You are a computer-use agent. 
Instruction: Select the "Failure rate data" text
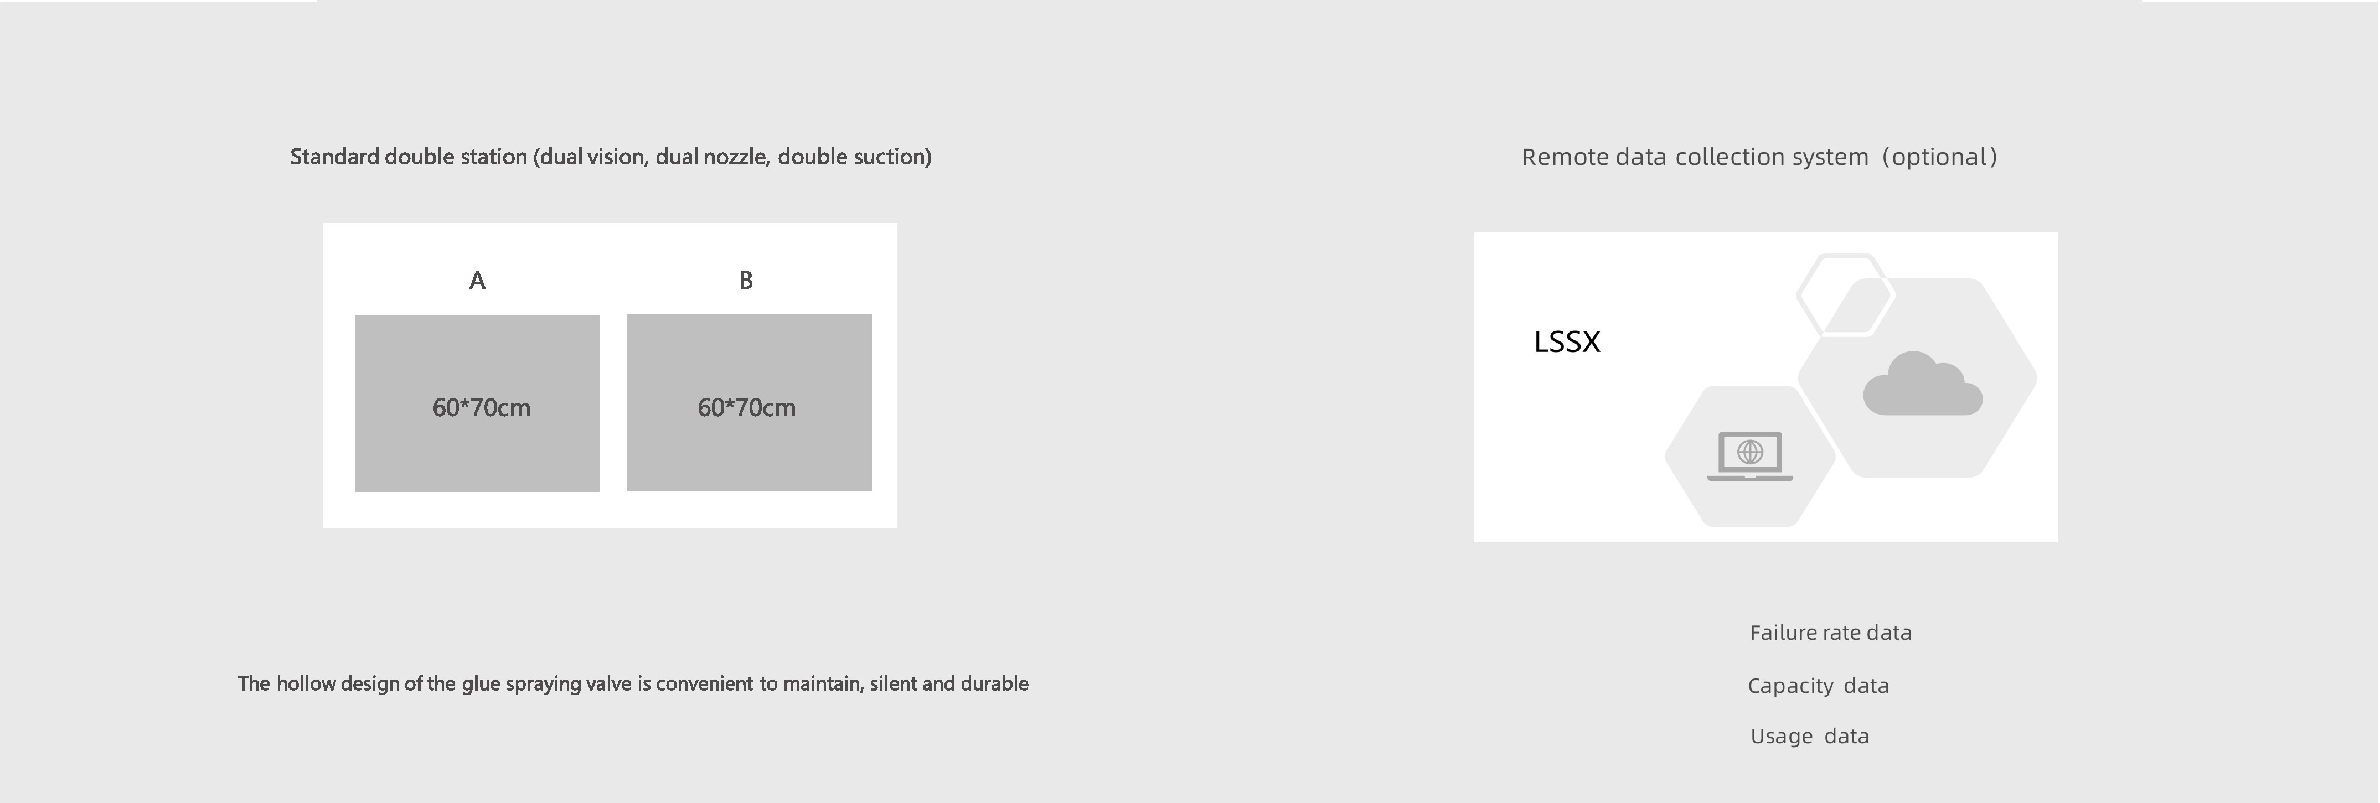(1830, 633)
